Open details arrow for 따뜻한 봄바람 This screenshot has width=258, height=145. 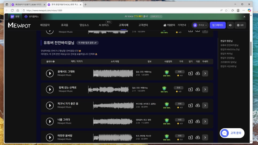coord(205,138)
